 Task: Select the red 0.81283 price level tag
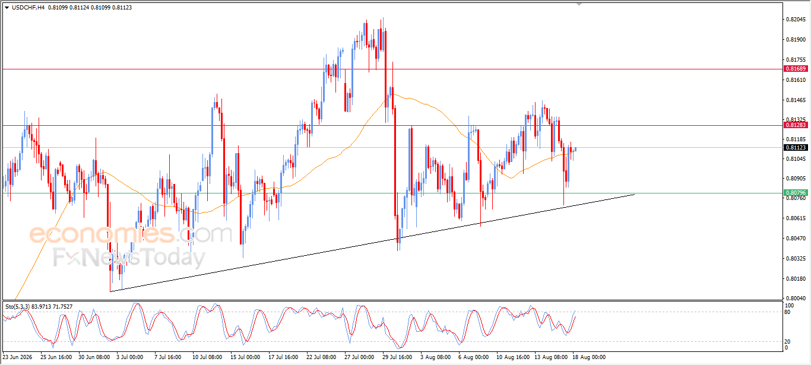click(796, 125)
